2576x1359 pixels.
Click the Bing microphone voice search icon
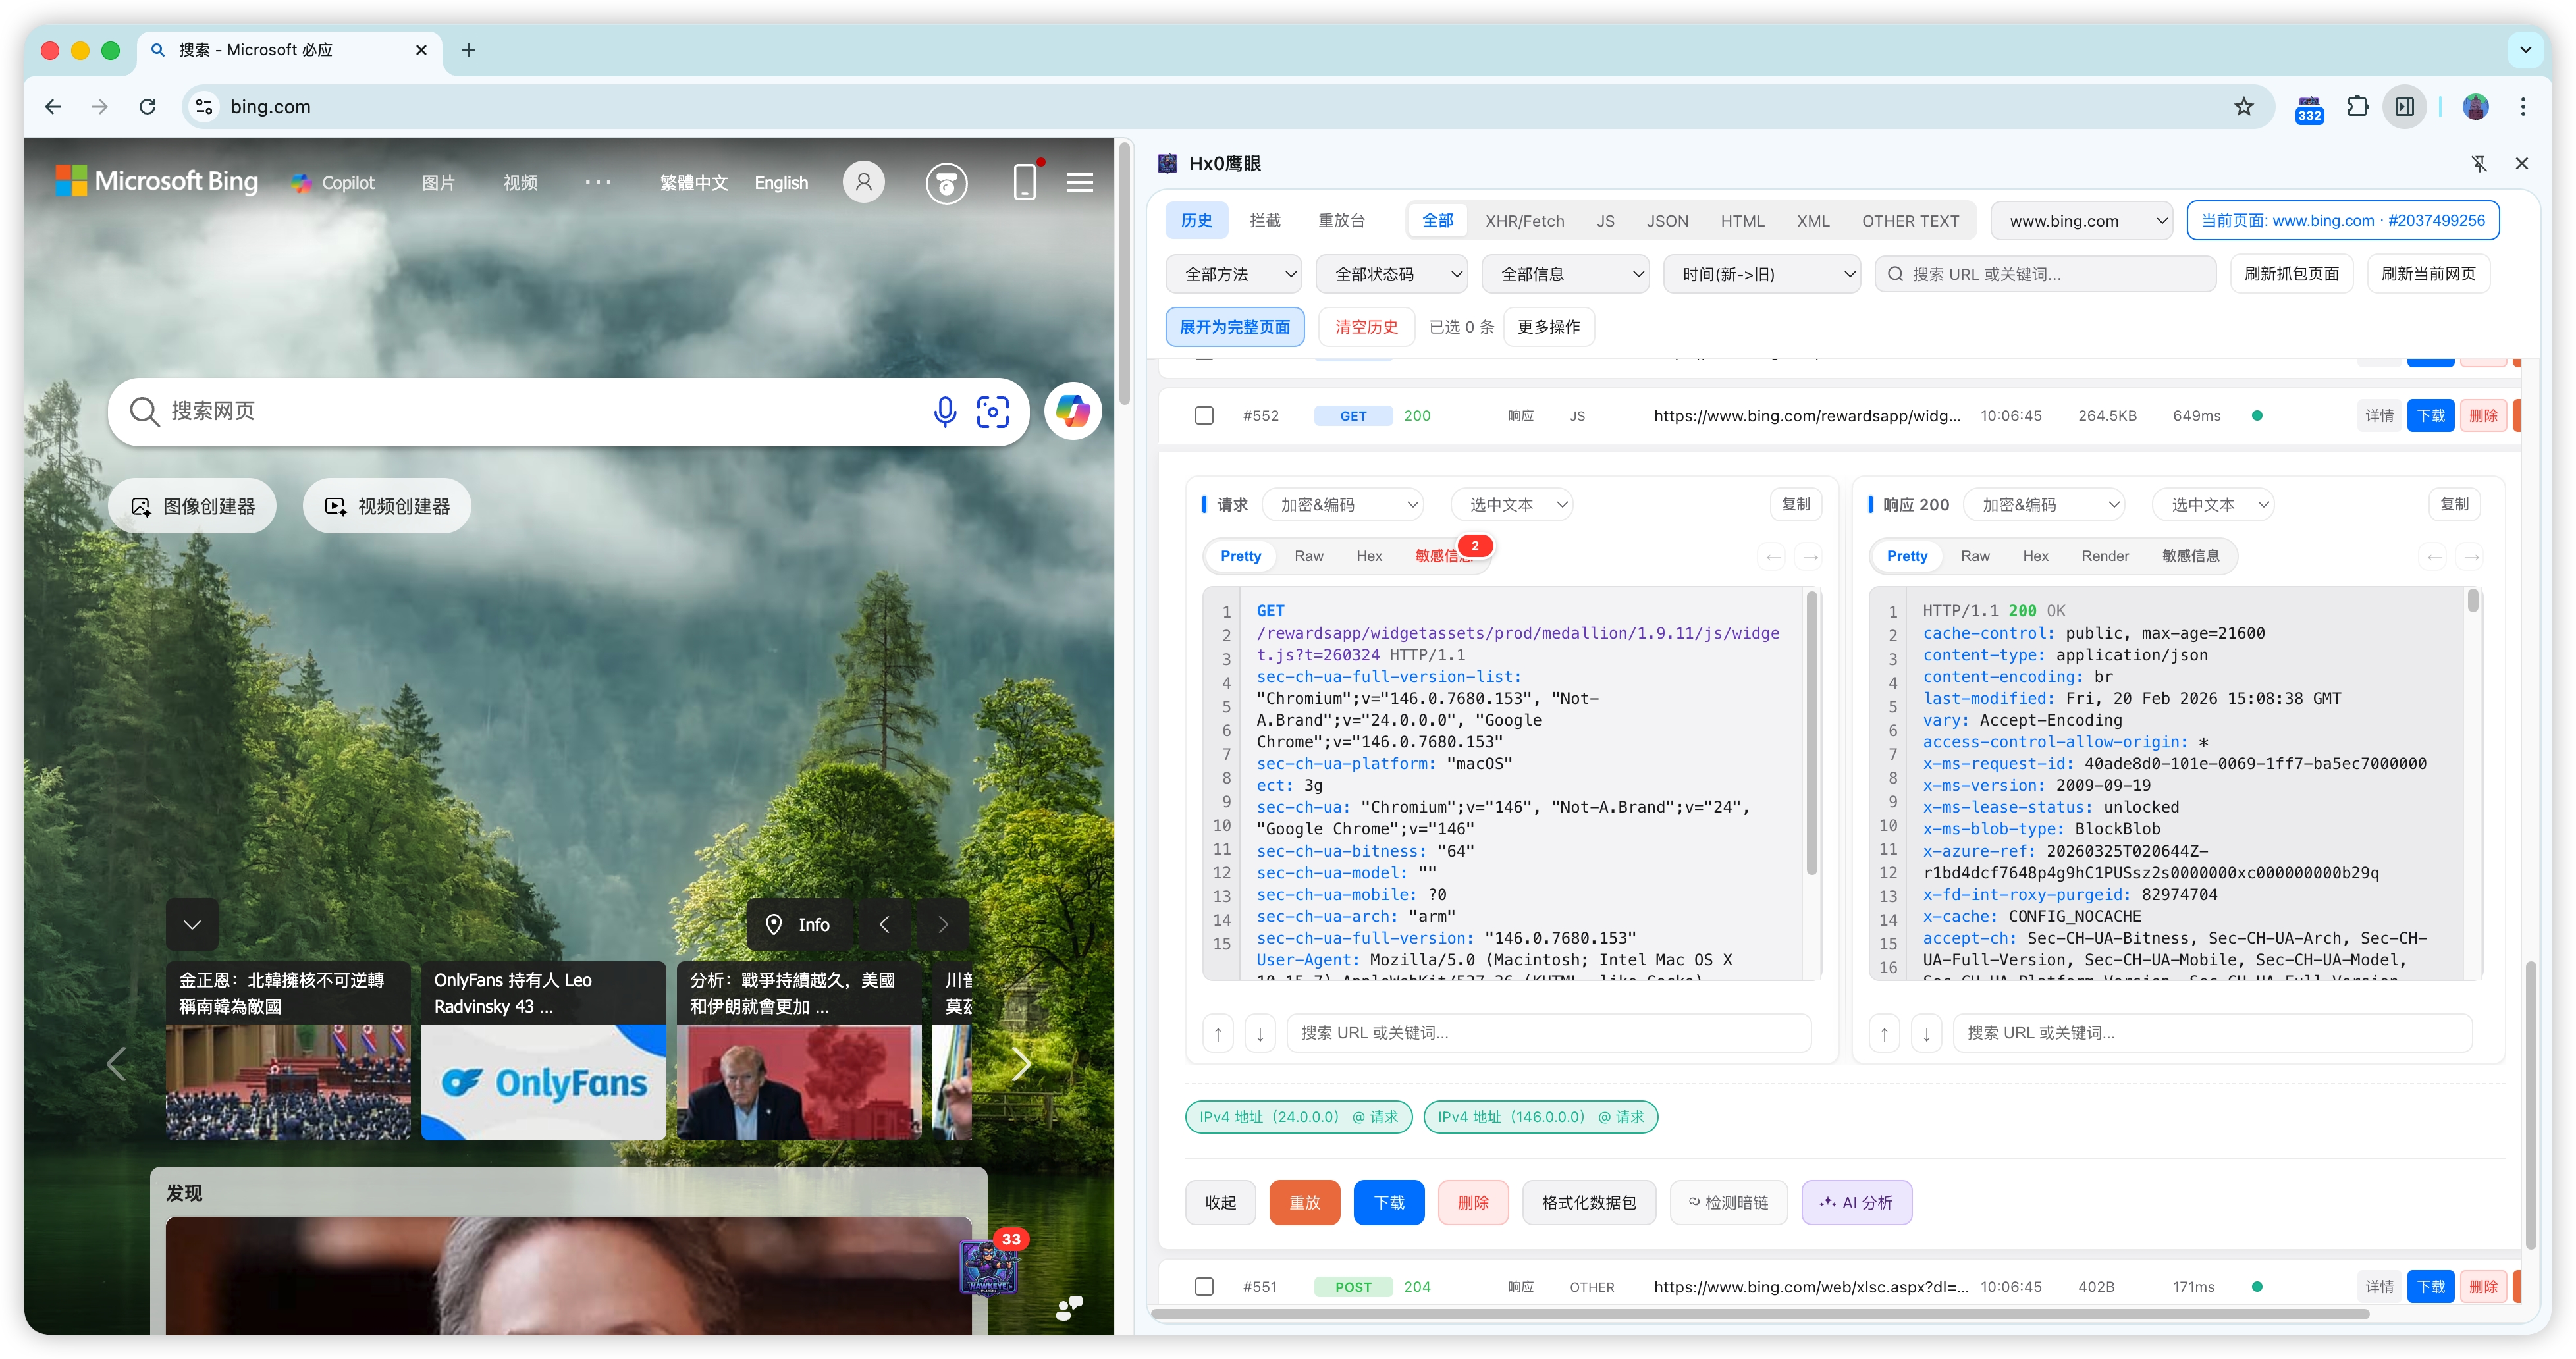pyautogui.click(x=944, y=411)
